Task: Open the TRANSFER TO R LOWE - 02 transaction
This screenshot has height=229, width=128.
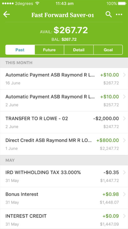Action: [x=64, y=122]
